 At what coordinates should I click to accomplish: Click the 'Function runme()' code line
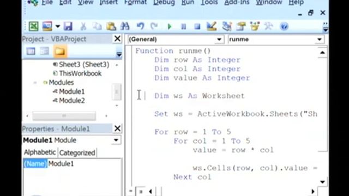(x=173, y=51)
